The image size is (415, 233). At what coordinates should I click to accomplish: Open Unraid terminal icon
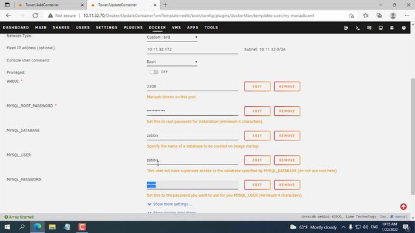tap(357, 28)
